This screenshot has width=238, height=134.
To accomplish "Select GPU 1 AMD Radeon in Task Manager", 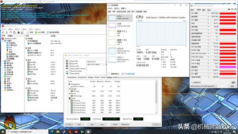I will (x=120, y=60).
